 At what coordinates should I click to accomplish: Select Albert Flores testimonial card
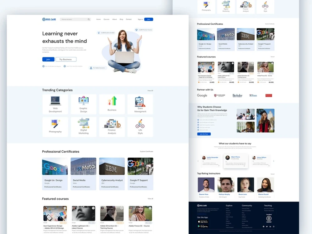(236, 161)
